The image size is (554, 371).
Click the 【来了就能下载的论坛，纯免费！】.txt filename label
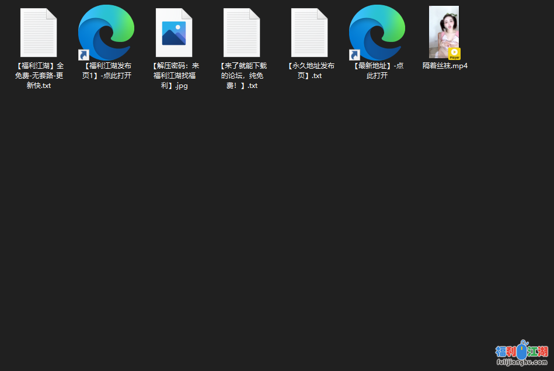pyautogui.click(x=242, y=76)
